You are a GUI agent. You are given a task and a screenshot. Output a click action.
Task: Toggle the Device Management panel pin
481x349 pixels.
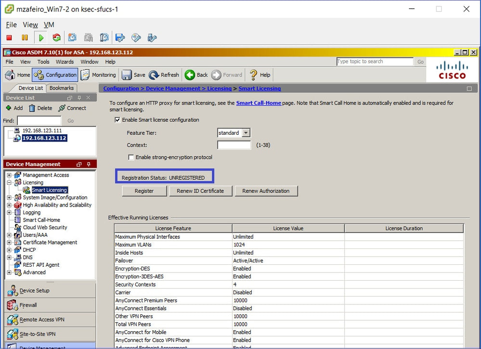89,164
